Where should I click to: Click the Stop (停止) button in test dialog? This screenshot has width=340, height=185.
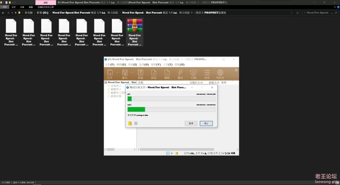(x=206, y=123)
